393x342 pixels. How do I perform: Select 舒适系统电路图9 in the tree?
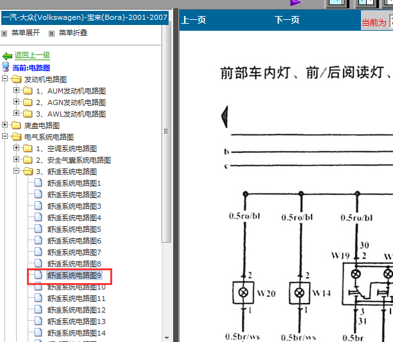[x=74, y=275]
